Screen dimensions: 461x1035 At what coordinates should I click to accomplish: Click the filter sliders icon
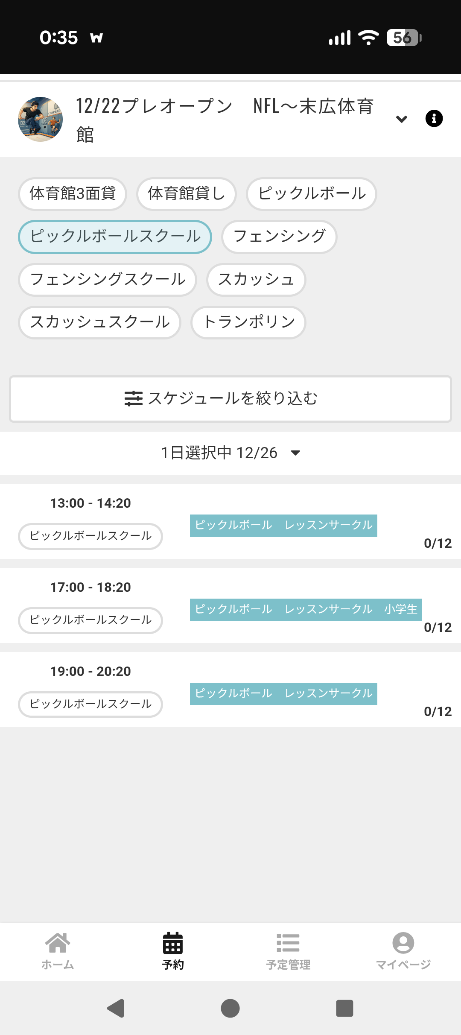coord(133,398)
